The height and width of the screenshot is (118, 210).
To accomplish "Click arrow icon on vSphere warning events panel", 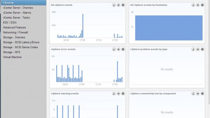I will click(x=118, y=93).
